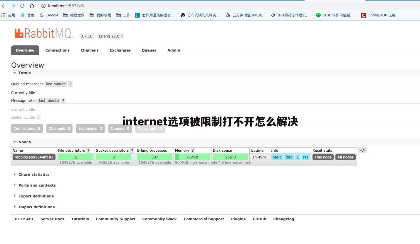420x244 pixels.
Task: Click the disc info tag
Action: coord(289,157)
